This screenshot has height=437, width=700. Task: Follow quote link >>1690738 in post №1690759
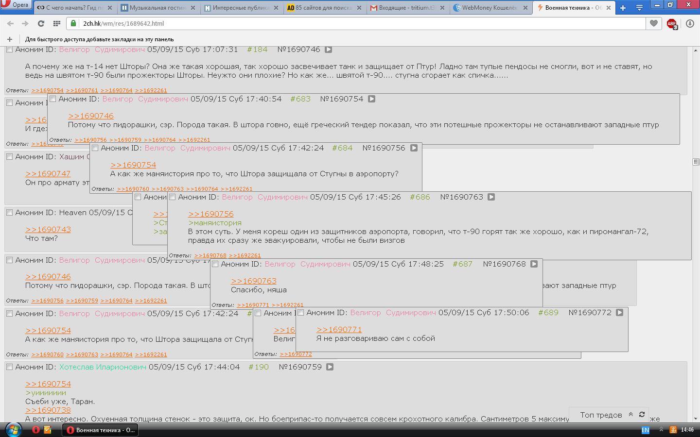click(x=48, y=410)
